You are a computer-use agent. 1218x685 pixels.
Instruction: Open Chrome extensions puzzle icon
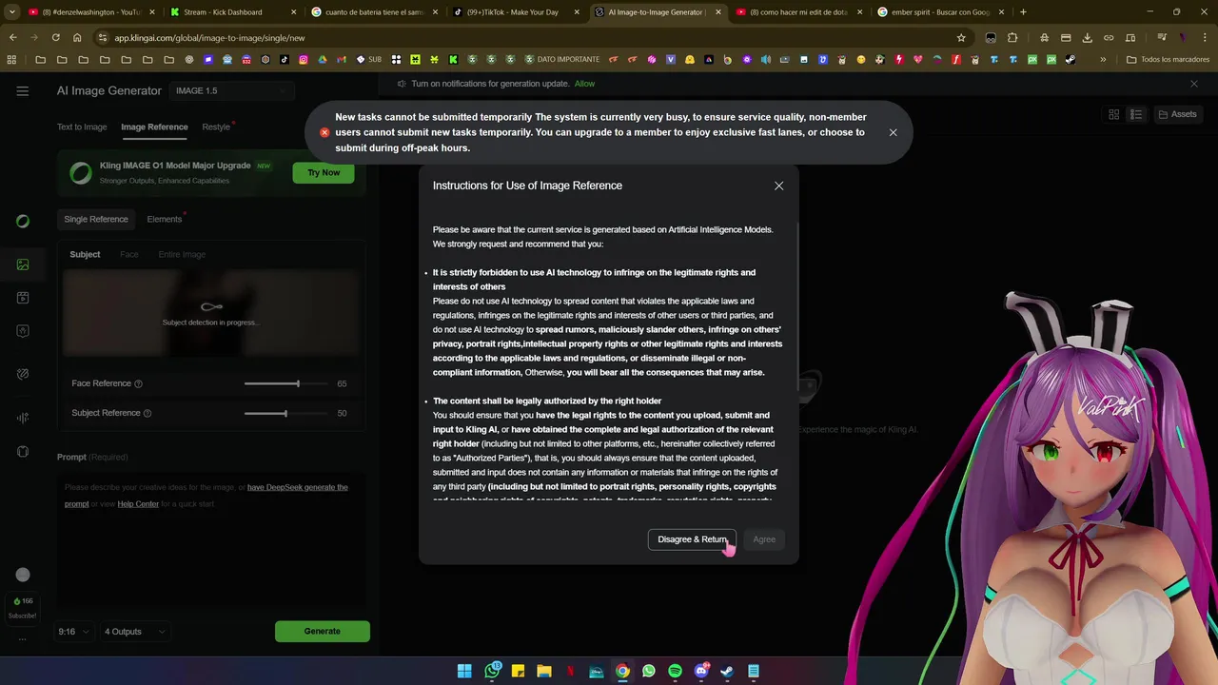(x=1012, y=38)
